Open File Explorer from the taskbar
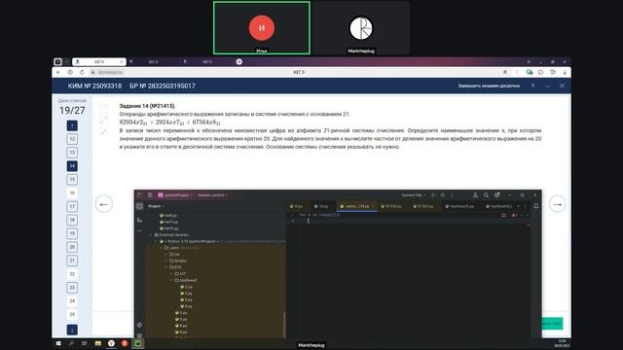 (98, 343)
